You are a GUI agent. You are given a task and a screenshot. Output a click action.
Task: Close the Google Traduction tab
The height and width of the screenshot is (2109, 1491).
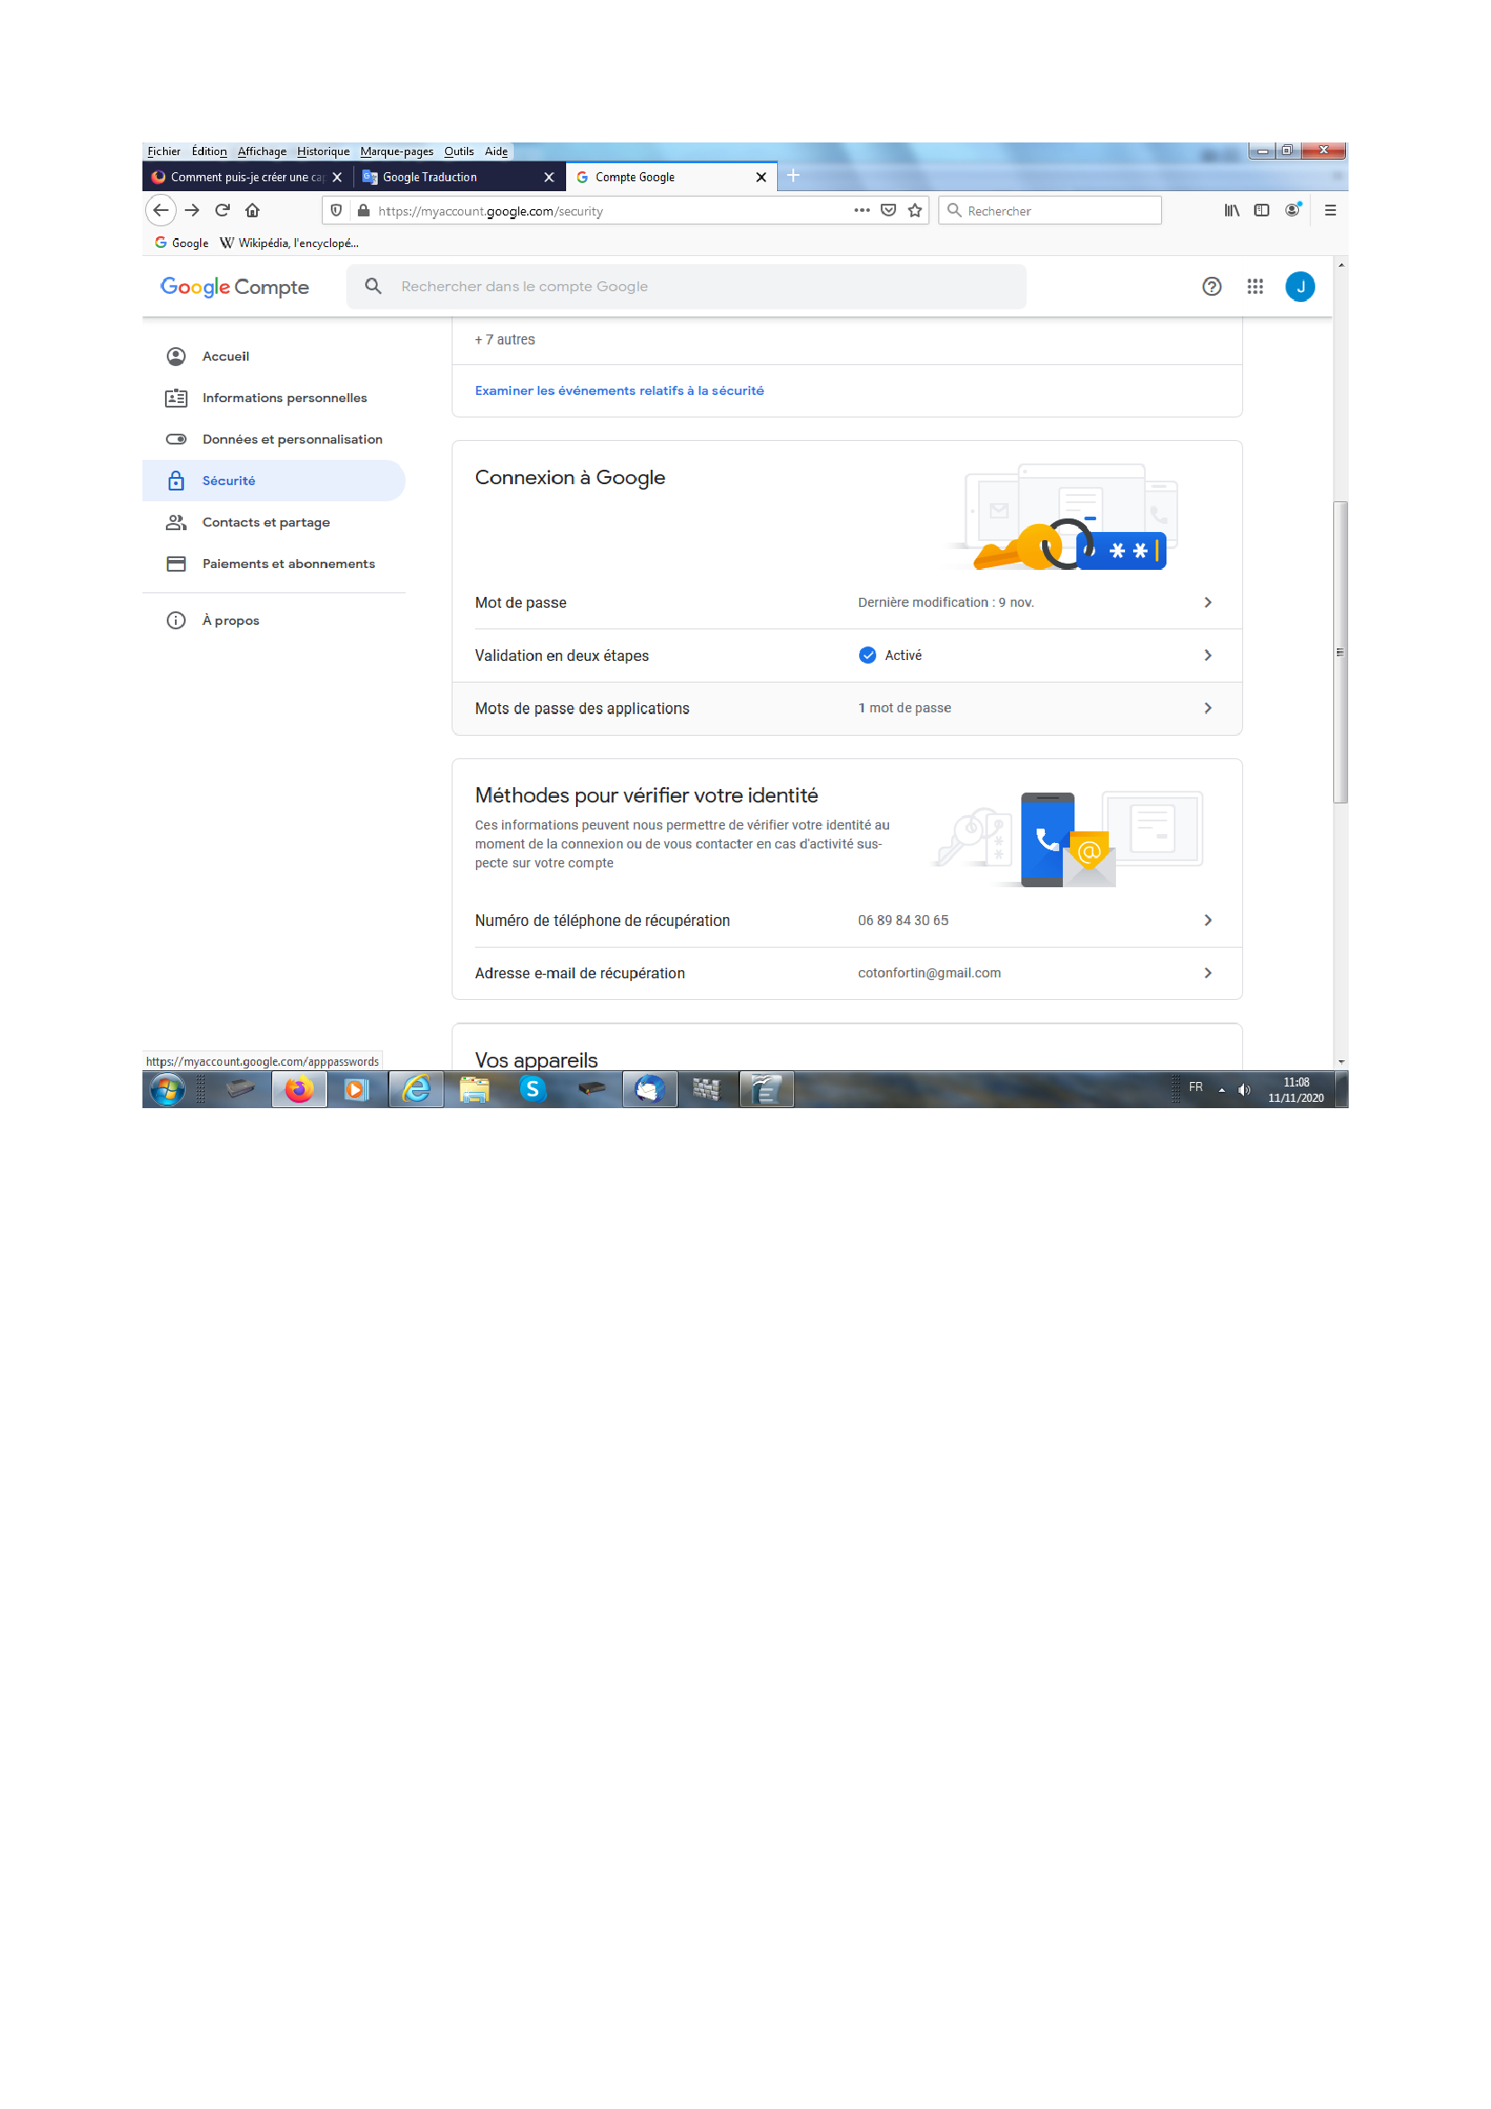[x=549, y=178]
